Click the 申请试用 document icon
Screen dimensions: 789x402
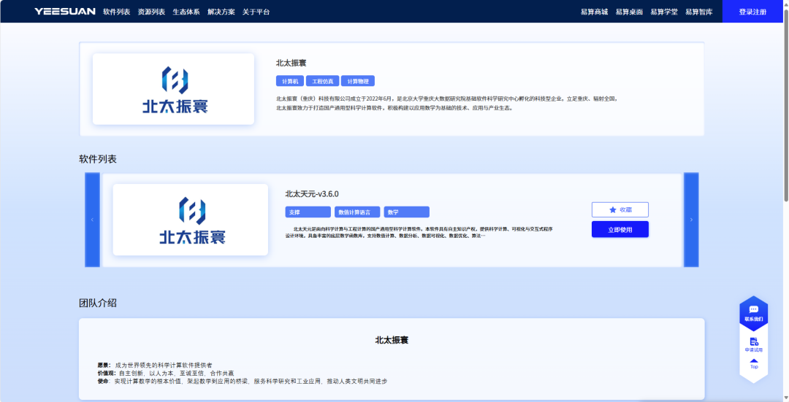[754, 341]
